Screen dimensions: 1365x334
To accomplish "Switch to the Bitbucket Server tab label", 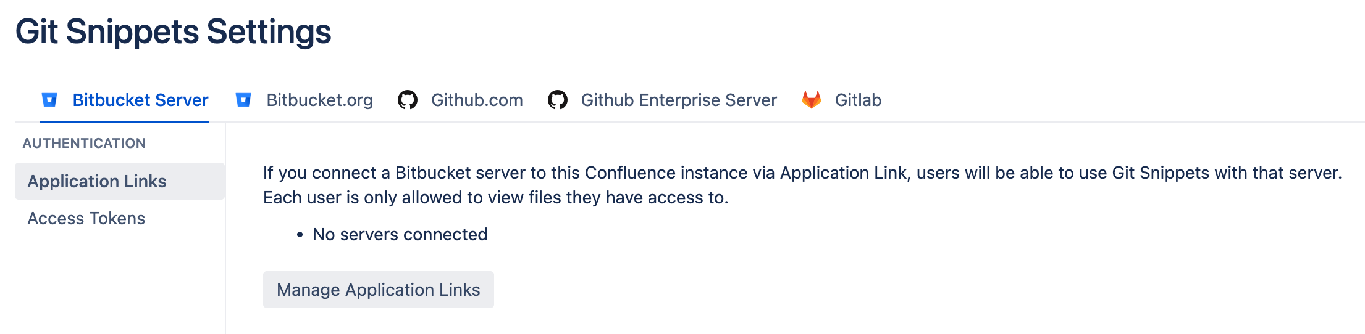I will tap(140, 100).
